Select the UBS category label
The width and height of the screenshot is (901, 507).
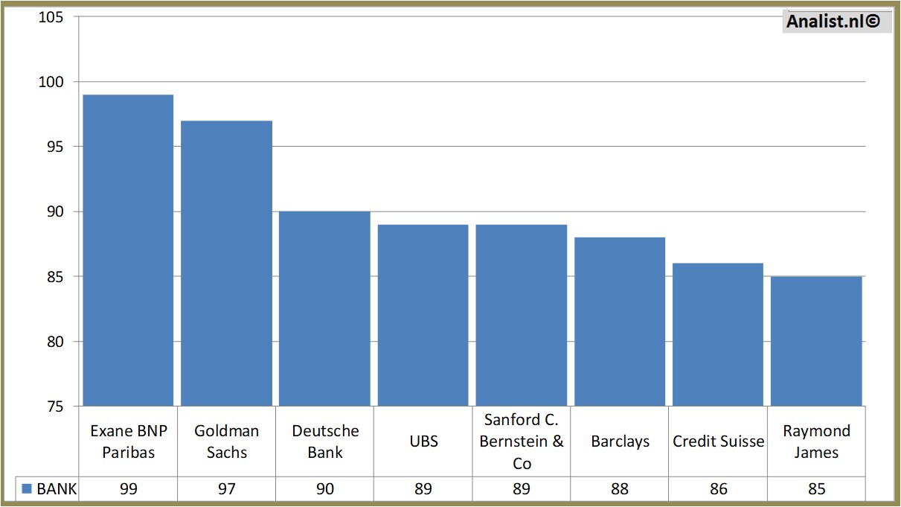[x=423, y=441]
